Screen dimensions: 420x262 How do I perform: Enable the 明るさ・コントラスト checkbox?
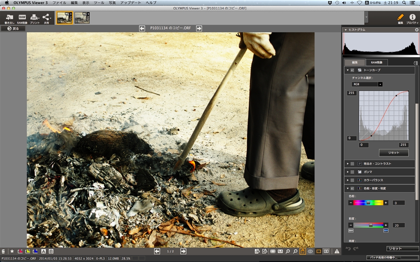tap(352, 164)
